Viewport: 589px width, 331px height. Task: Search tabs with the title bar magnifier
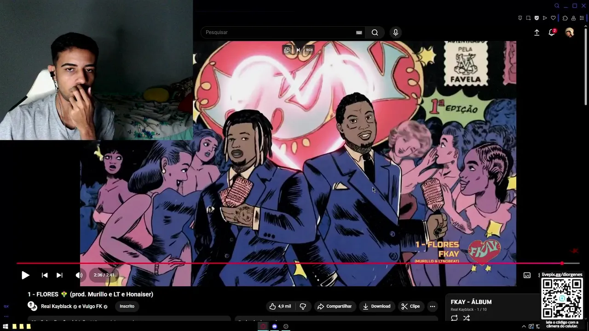557,6
